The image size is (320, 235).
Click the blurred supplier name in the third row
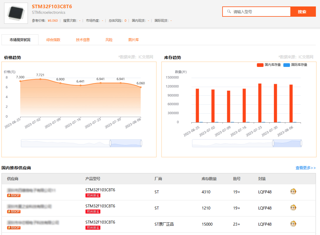[33, 223]
